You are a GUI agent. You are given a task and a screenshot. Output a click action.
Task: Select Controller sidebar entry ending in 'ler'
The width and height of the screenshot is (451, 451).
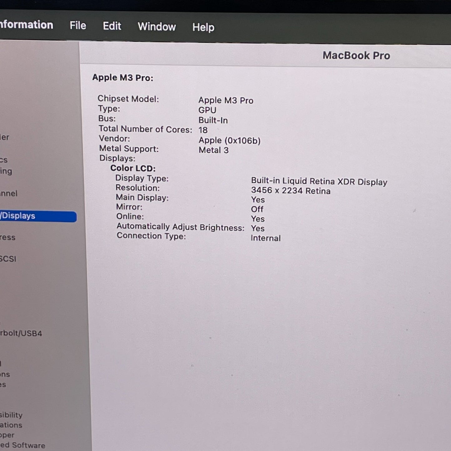[5, 137]
